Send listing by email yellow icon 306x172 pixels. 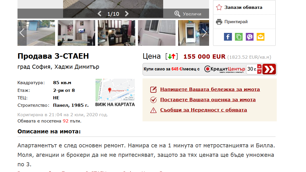(x=260, y=37)
